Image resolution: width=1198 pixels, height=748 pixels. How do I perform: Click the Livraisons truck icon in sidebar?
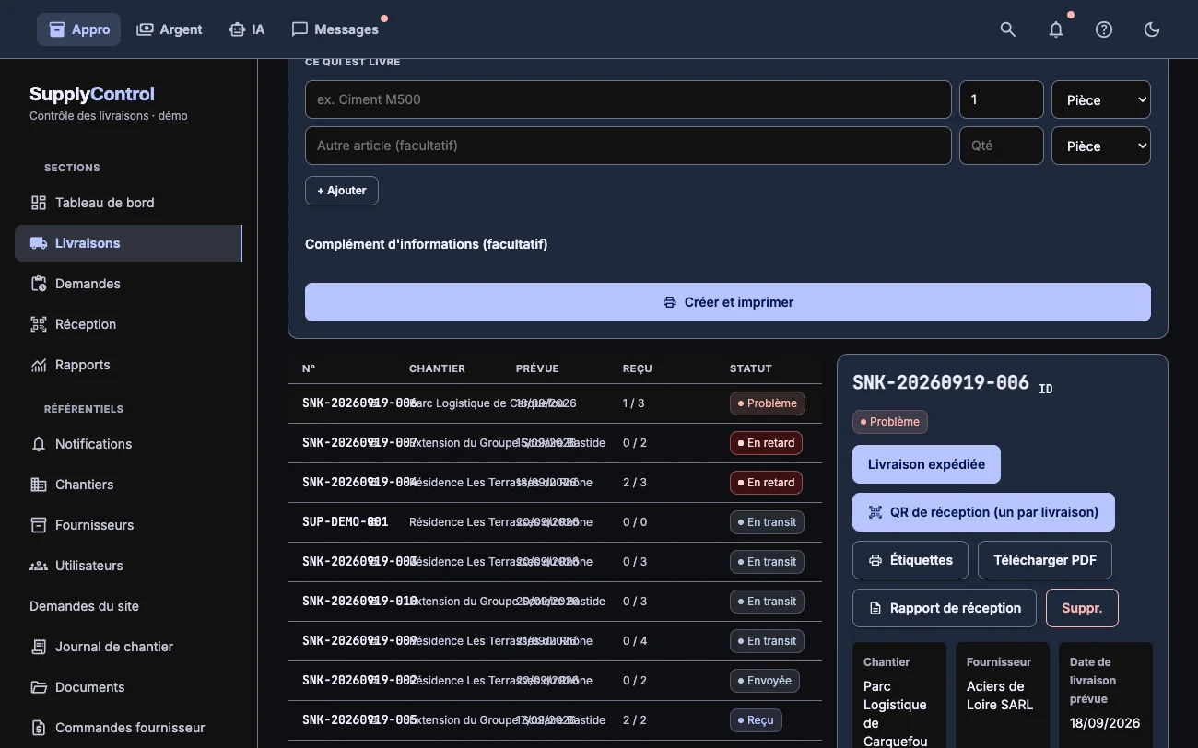(x=39, y=243)
